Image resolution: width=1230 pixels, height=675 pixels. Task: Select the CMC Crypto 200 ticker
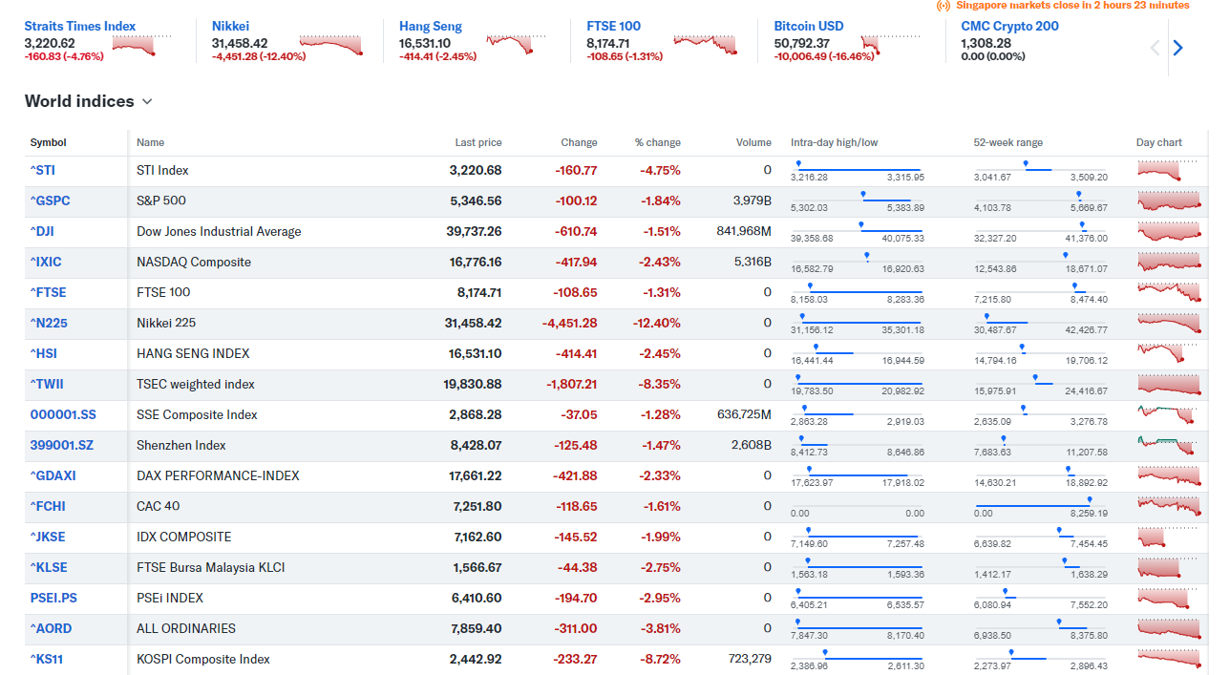(1009, 27)
